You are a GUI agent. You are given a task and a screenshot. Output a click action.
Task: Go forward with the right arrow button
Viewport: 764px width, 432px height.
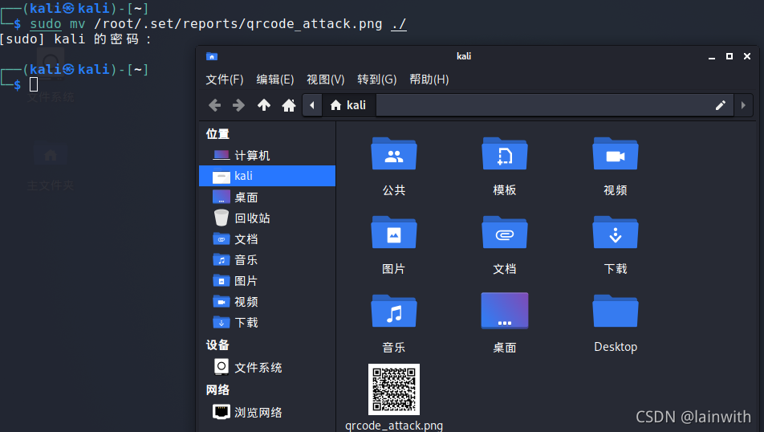[239, 105]
